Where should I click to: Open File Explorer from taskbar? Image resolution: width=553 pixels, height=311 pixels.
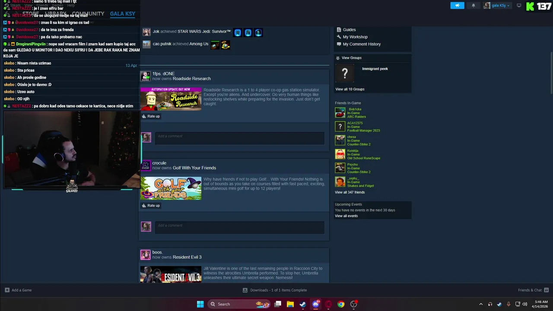tap(290, 304)
